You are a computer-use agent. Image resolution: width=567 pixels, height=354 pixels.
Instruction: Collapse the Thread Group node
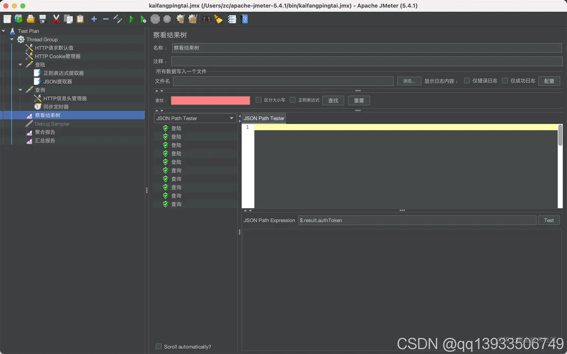click(12, 39)
